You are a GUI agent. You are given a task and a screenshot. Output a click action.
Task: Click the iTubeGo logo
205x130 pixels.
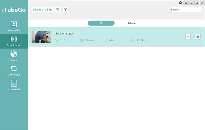point(14,10)
